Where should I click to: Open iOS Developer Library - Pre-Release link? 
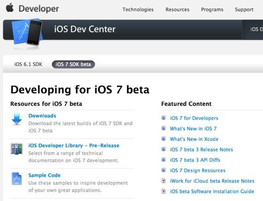(74, 145)
